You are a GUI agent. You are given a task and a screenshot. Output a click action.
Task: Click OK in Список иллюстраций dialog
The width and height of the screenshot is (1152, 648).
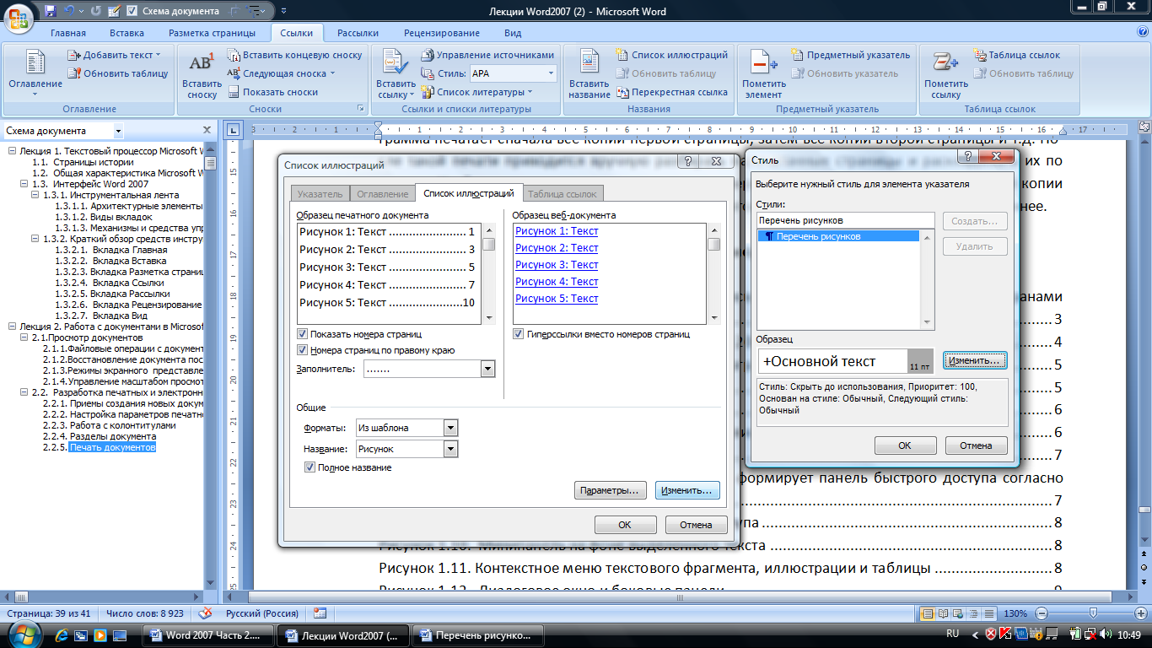click(x=625, y=525)
